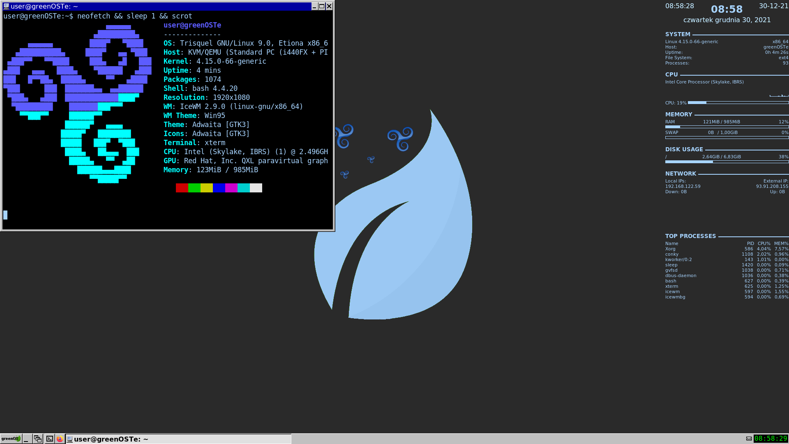Open the greenOS start menu
This screenshot has width=789, height=444.
[x=11, y=439]
